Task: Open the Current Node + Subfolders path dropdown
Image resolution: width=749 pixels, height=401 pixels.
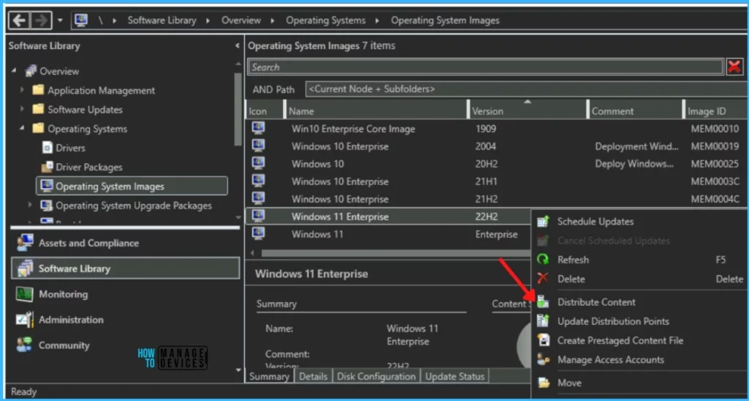Action: (x=527, y=89)
